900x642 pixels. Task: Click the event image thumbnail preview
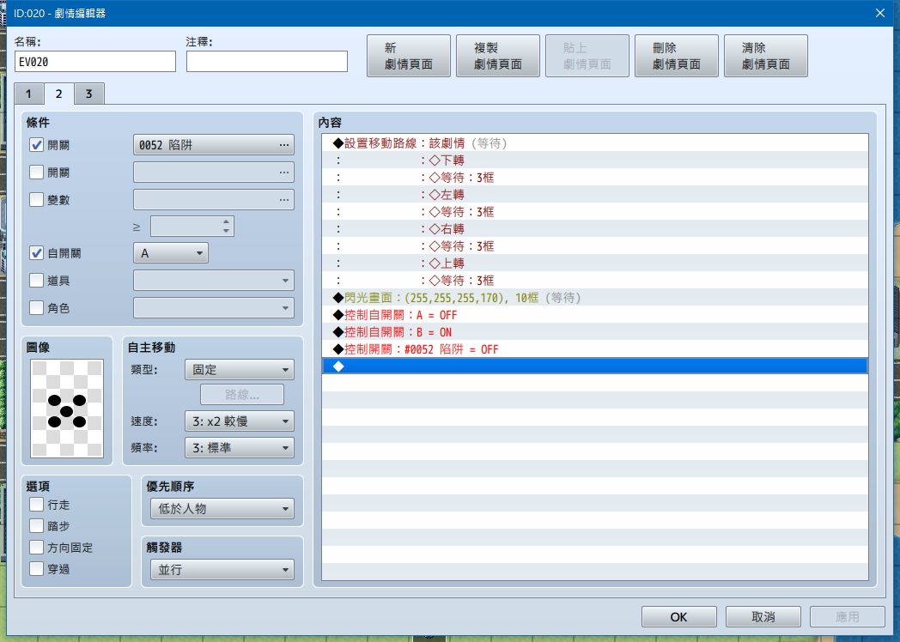tap(67, 409)
